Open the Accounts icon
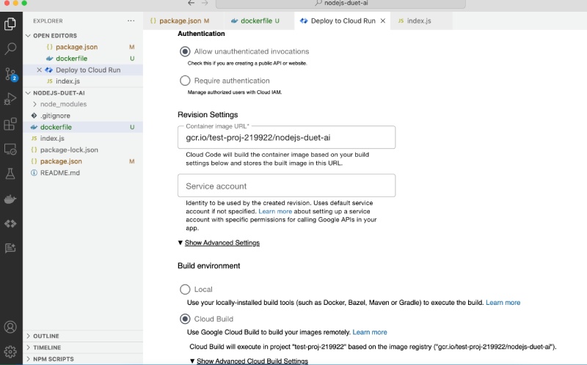Screen dimensions: 587x365 [x=10, y=327]
